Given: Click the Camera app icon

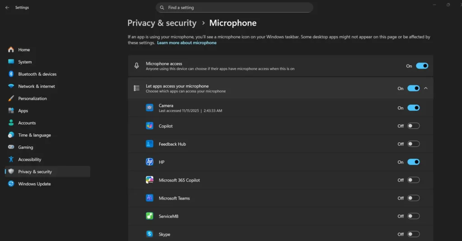Looking at the screenshot, I should coord(149,108).
